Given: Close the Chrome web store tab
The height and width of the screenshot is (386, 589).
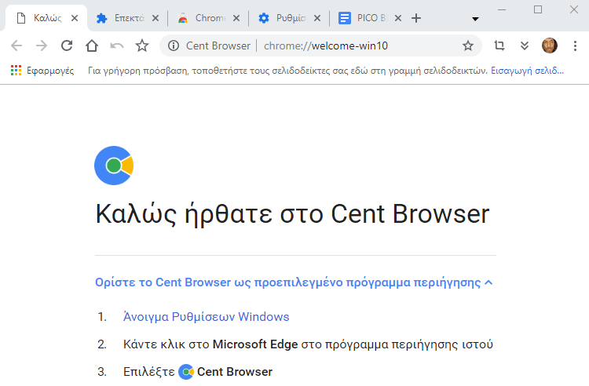Looking at the screenshot, I should point(236,18).
